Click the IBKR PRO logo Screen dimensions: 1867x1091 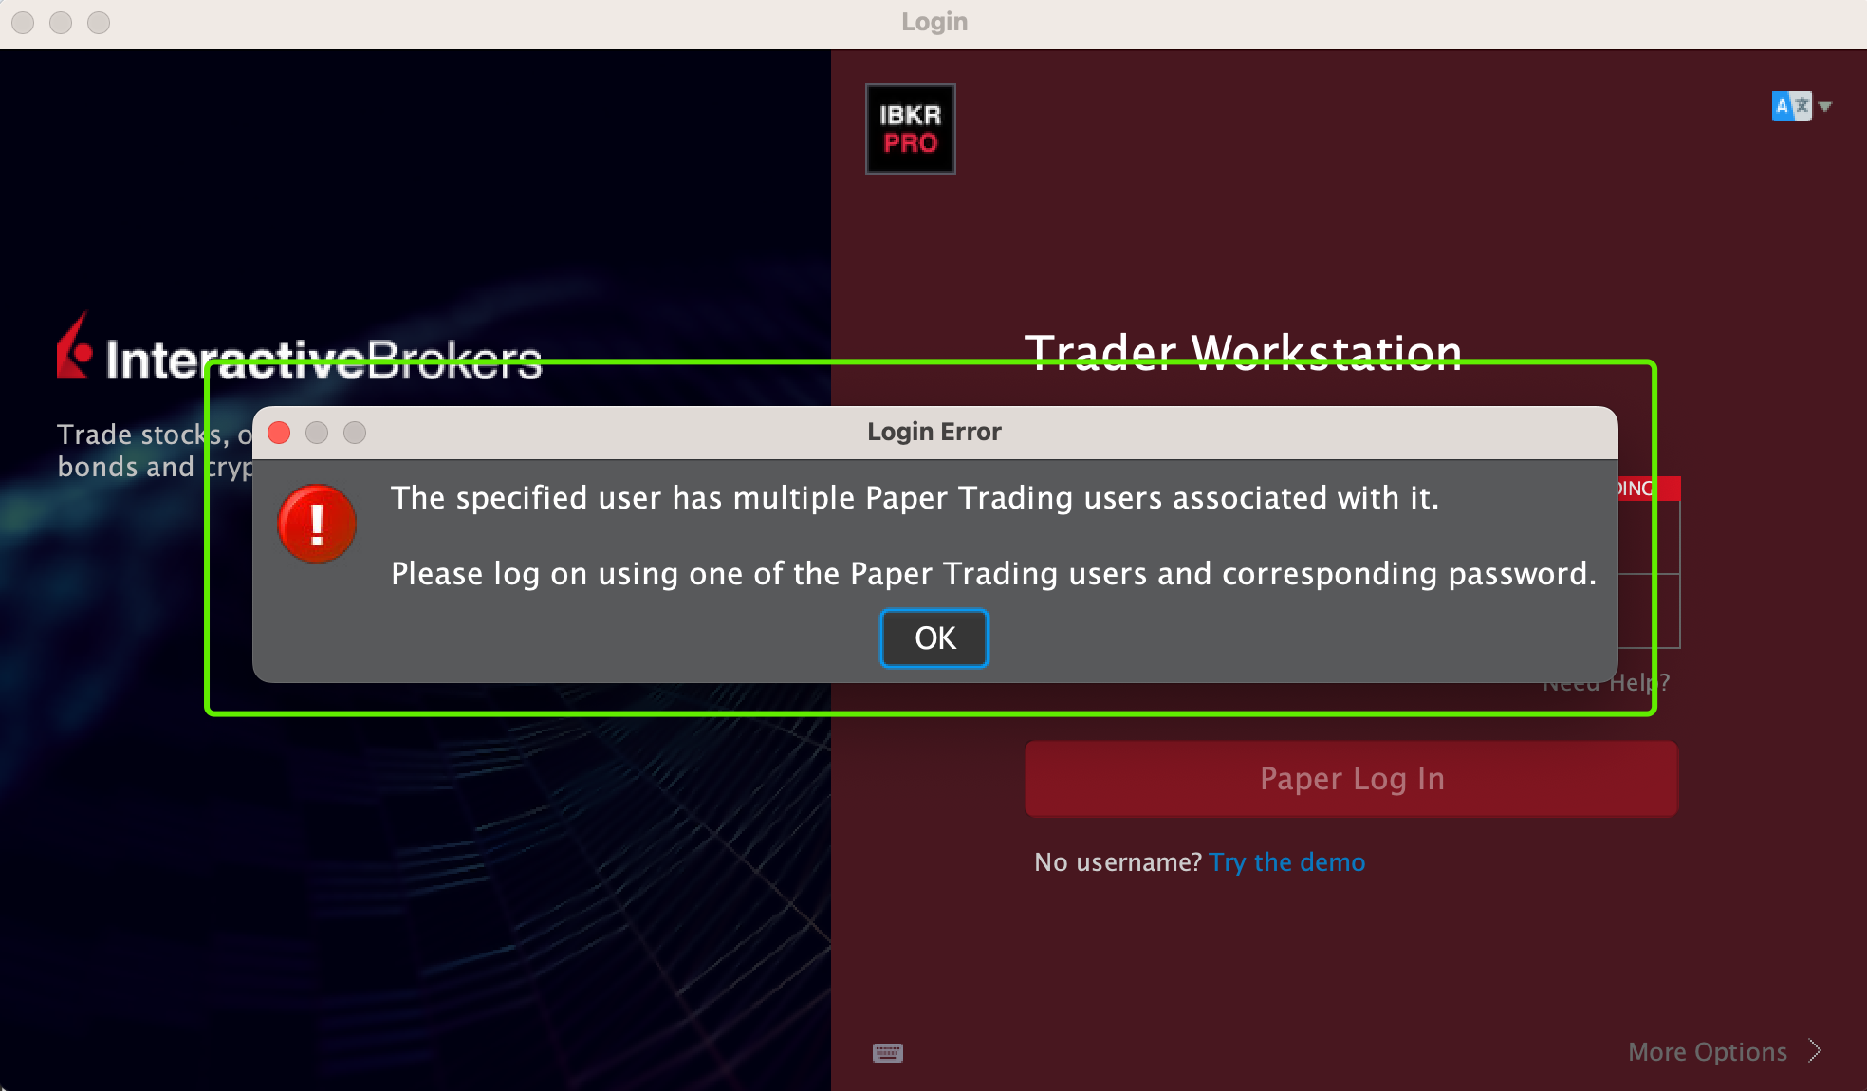click(910, 129)
